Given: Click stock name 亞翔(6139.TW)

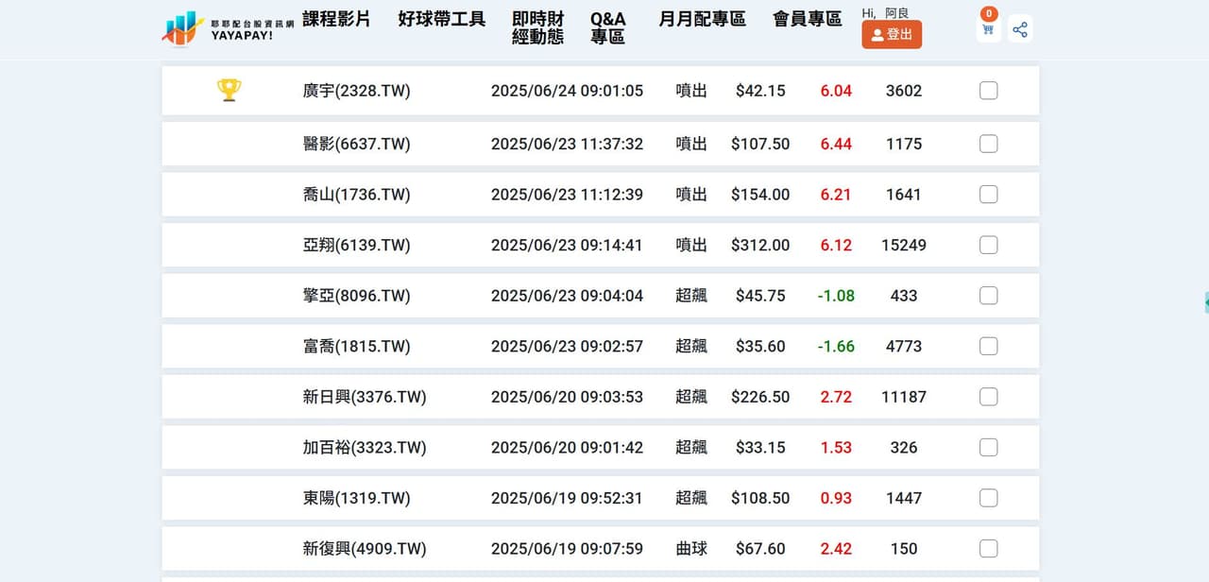Looking at the screenshot, I should click(356, 245).
